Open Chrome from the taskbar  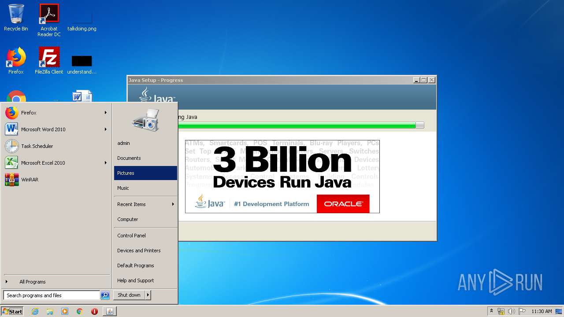point(79,311)
